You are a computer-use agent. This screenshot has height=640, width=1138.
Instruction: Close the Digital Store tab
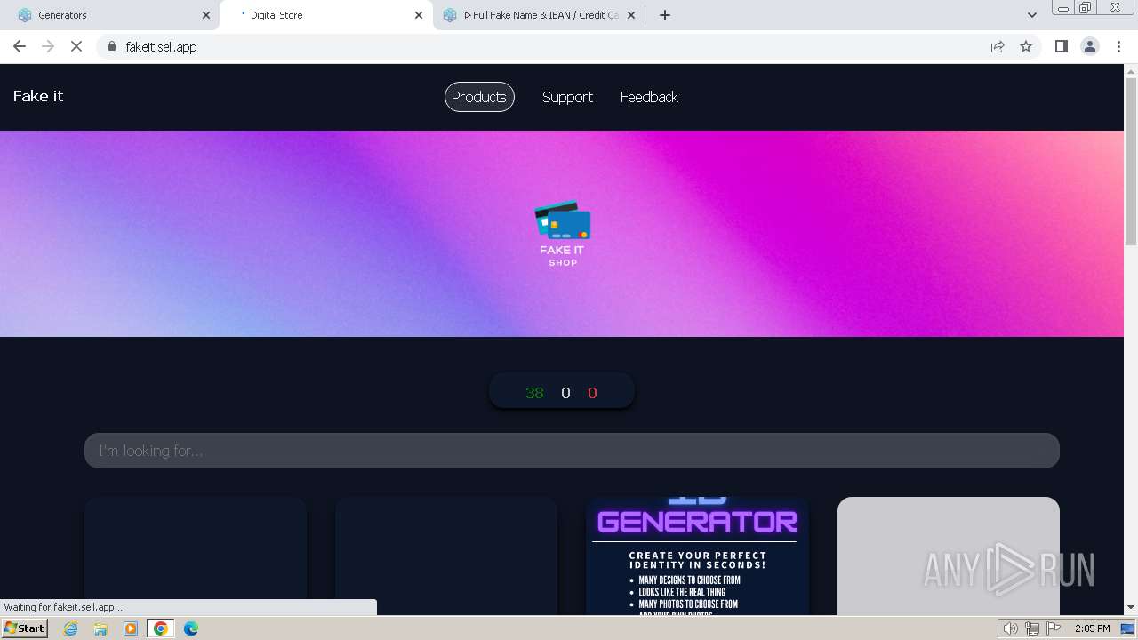[x=419, y=15]
